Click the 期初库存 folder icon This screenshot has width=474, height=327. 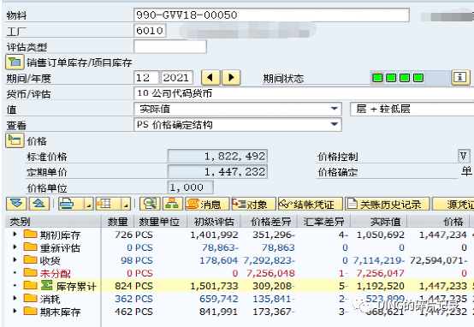[30, 234]
